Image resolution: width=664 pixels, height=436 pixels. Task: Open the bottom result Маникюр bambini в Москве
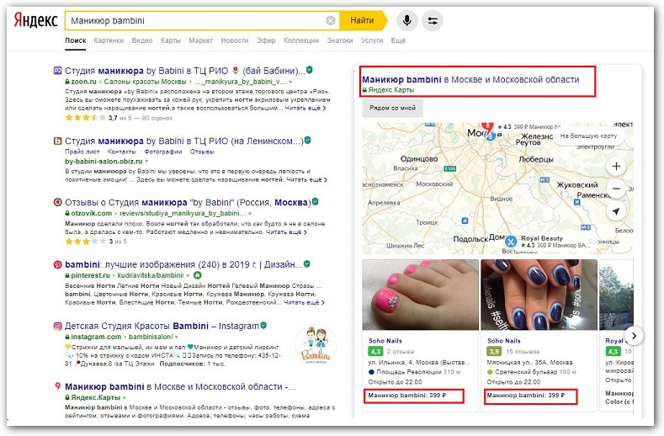click(180, 387)
